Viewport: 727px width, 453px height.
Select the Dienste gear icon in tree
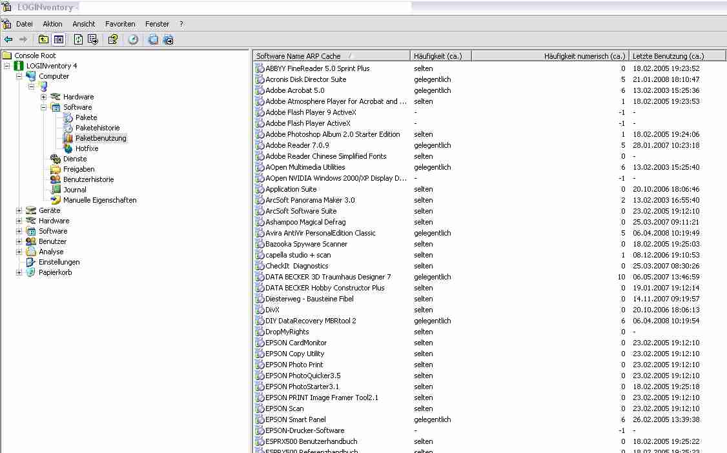pyautogui.click(x=56, y=159)
